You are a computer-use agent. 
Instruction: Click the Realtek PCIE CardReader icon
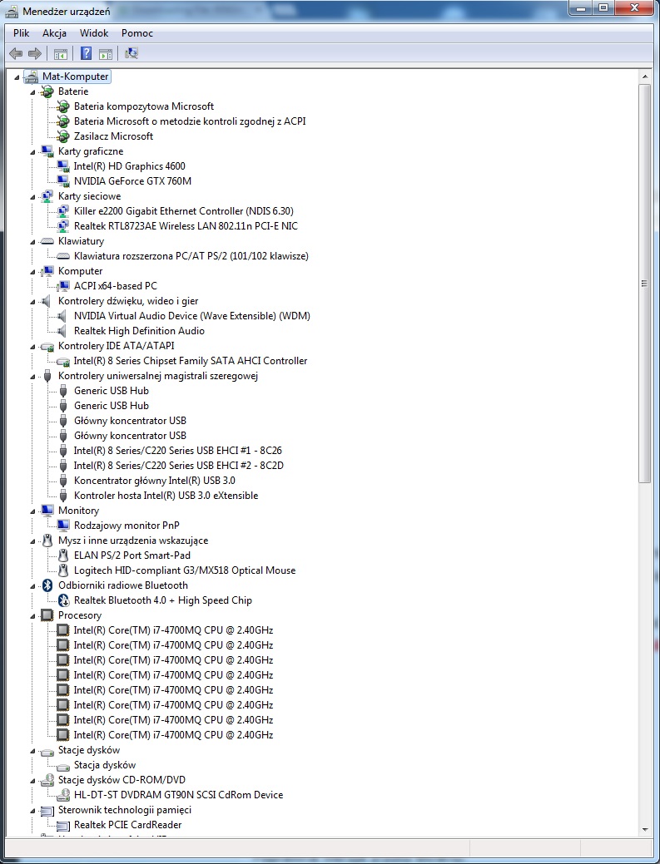63,826
